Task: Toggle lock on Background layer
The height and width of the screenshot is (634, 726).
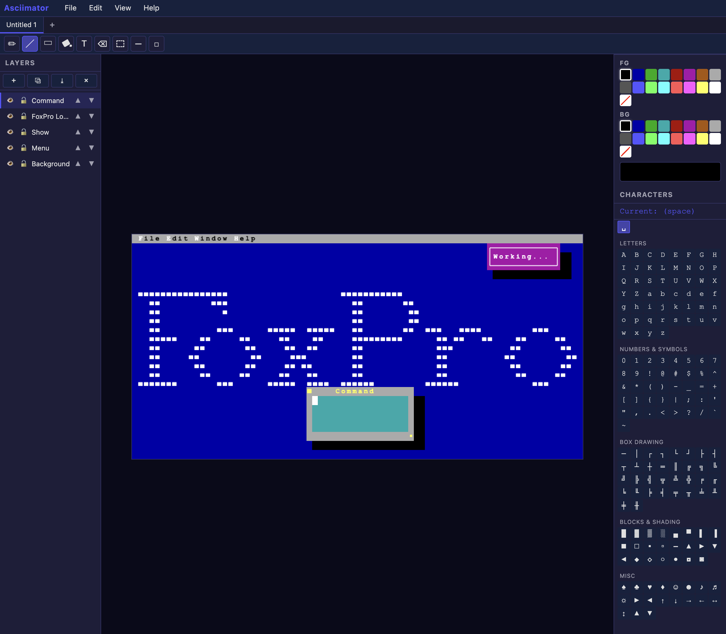Action: click(24, 163)
